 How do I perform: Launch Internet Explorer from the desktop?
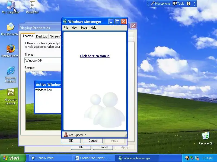[x=11, y=75]
